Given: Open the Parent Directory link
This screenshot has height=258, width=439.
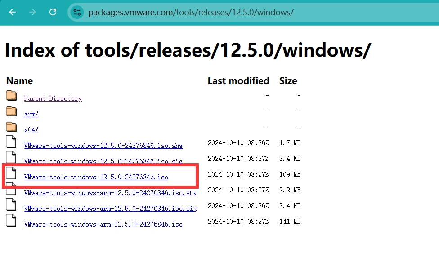Looking at the screenshot, I should tap(53, 98).
